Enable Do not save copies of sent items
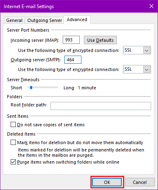158x190 pixels. click(13, 125)
